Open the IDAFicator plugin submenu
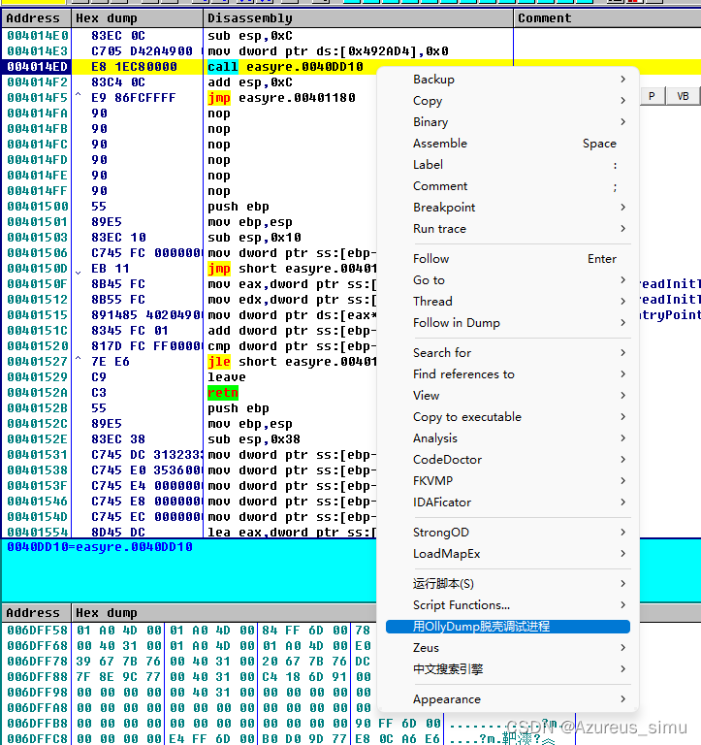The image size is (701, 745). click(508, 502)
